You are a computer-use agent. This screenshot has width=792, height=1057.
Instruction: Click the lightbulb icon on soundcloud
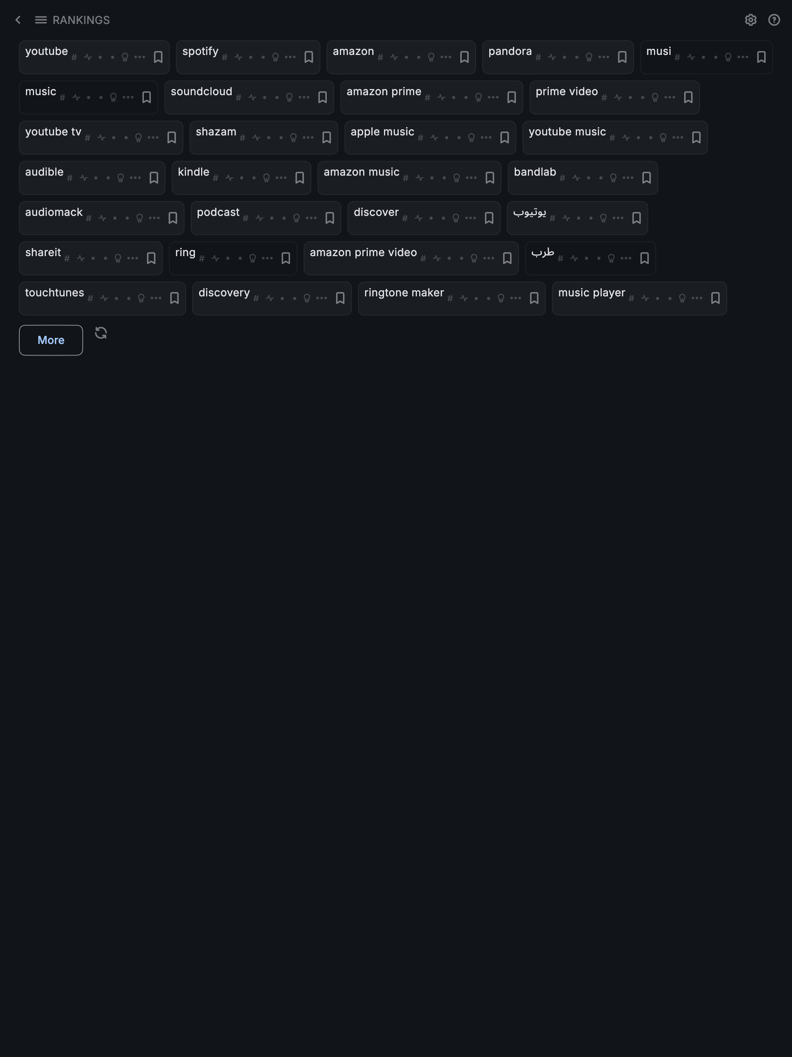tap(289, 97)
